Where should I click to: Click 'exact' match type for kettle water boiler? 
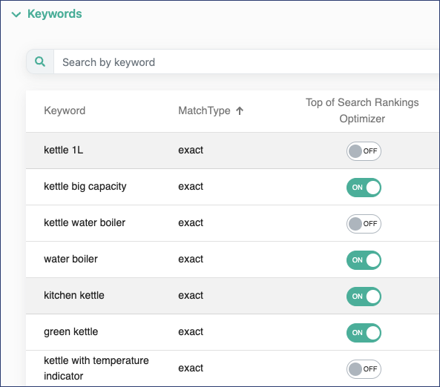pos(191,222)
